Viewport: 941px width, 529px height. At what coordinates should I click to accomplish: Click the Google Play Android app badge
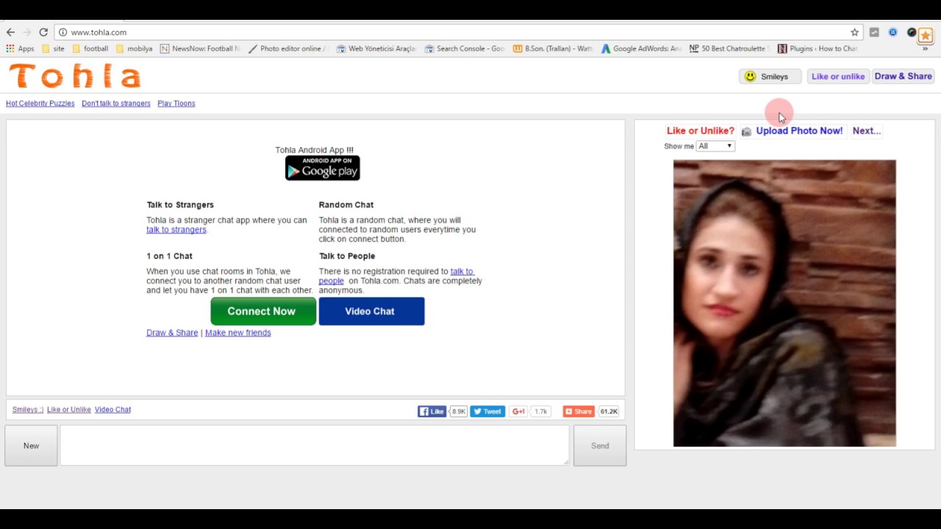tap(322, 168)
